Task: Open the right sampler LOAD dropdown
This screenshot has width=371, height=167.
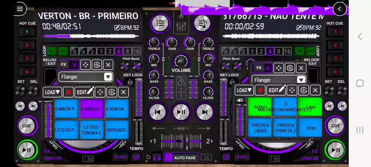Action: (x=244, y=90)
